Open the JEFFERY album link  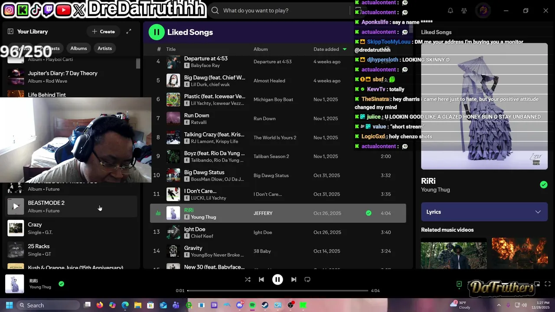click(263, 213)
